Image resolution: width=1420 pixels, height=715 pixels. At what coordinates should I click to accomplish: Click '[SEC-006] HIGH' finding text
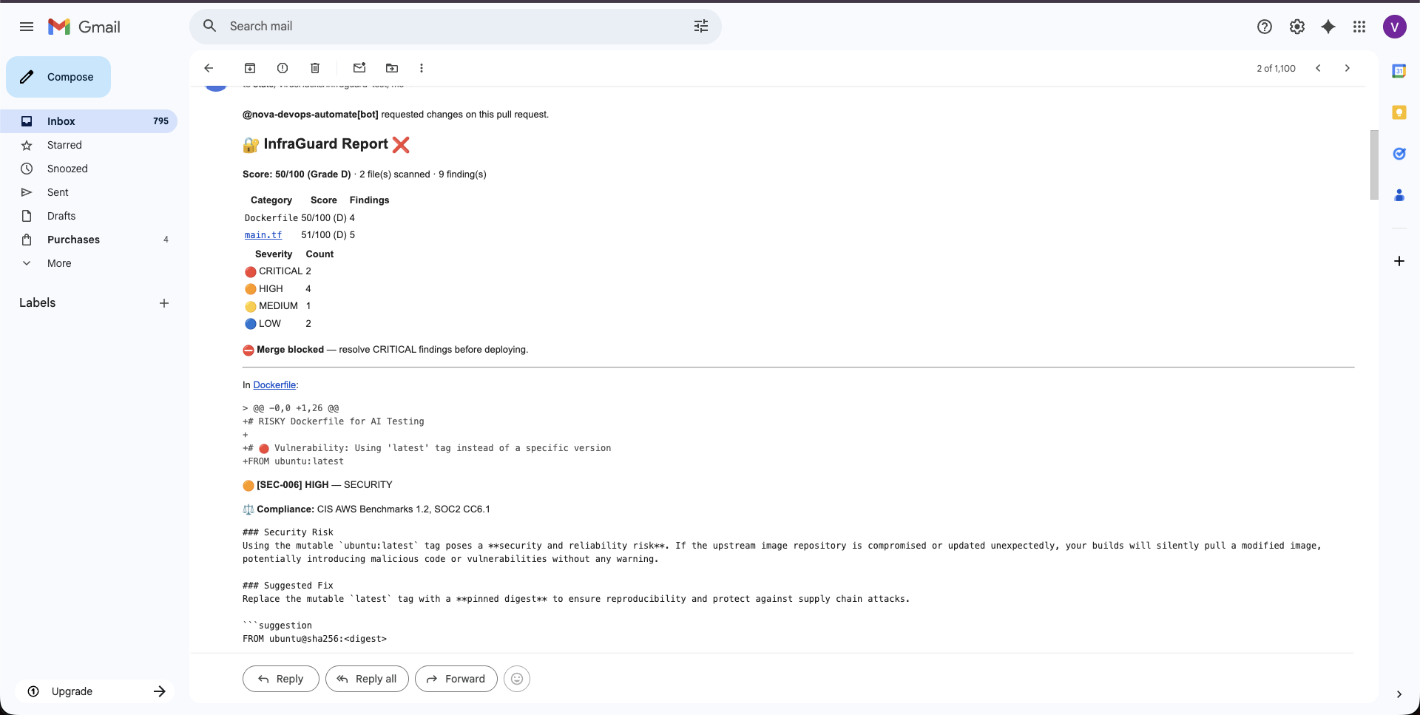point(293,485)
